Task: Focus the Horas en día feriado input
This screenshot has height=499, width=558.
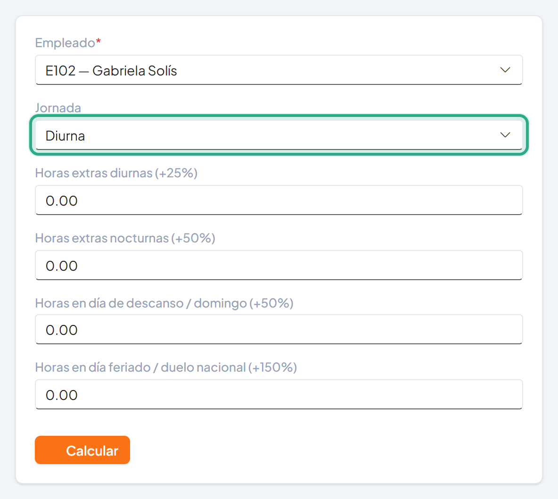Action: click(x=279, y=394)
